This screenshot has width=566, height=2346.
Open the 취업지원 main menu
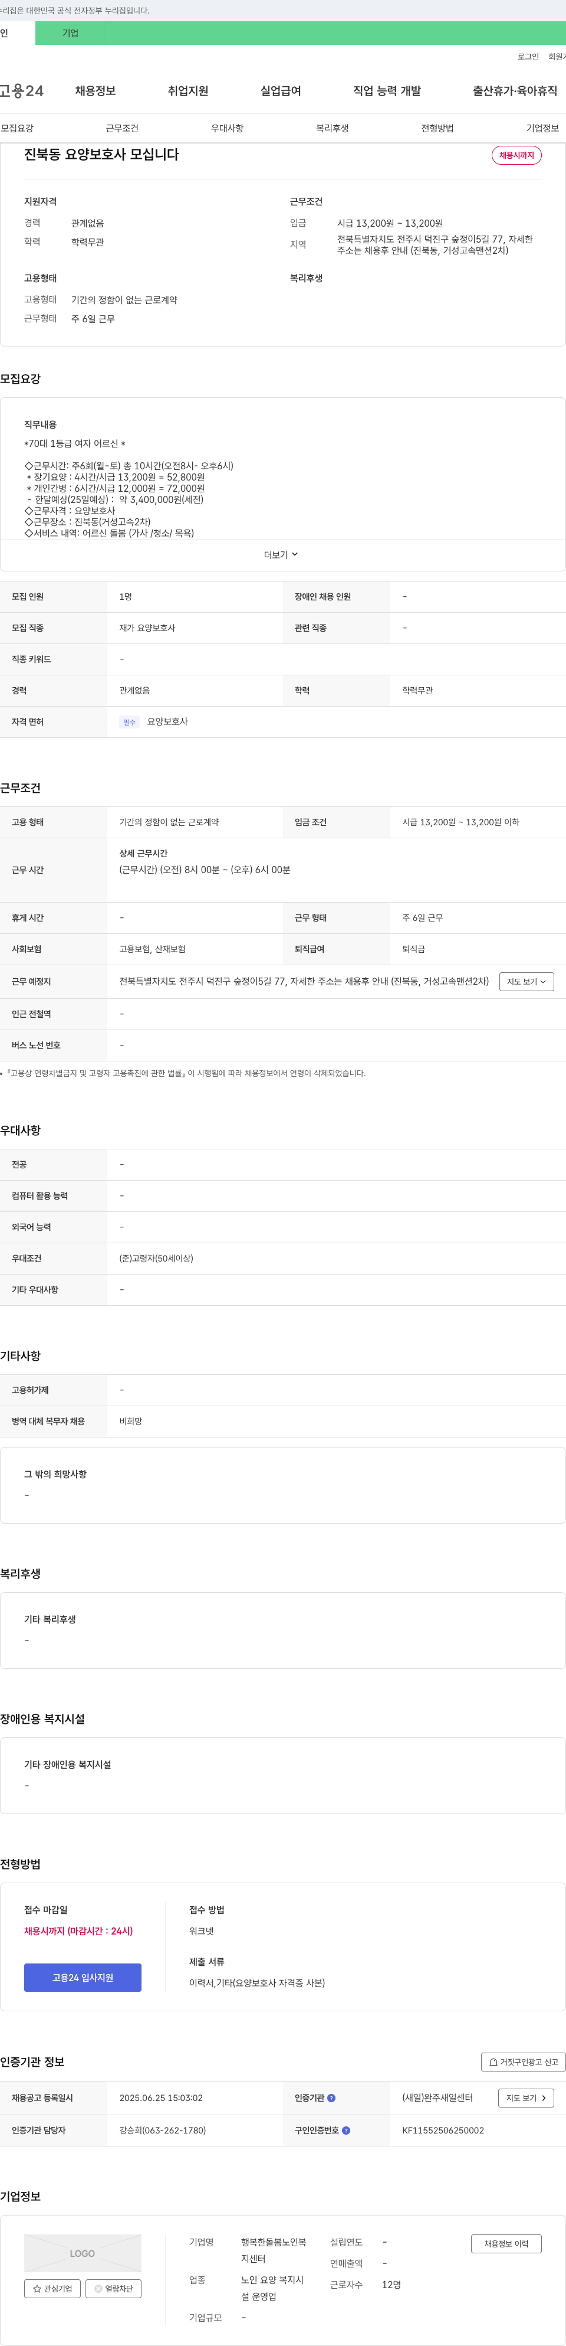(x=188, y=90)
